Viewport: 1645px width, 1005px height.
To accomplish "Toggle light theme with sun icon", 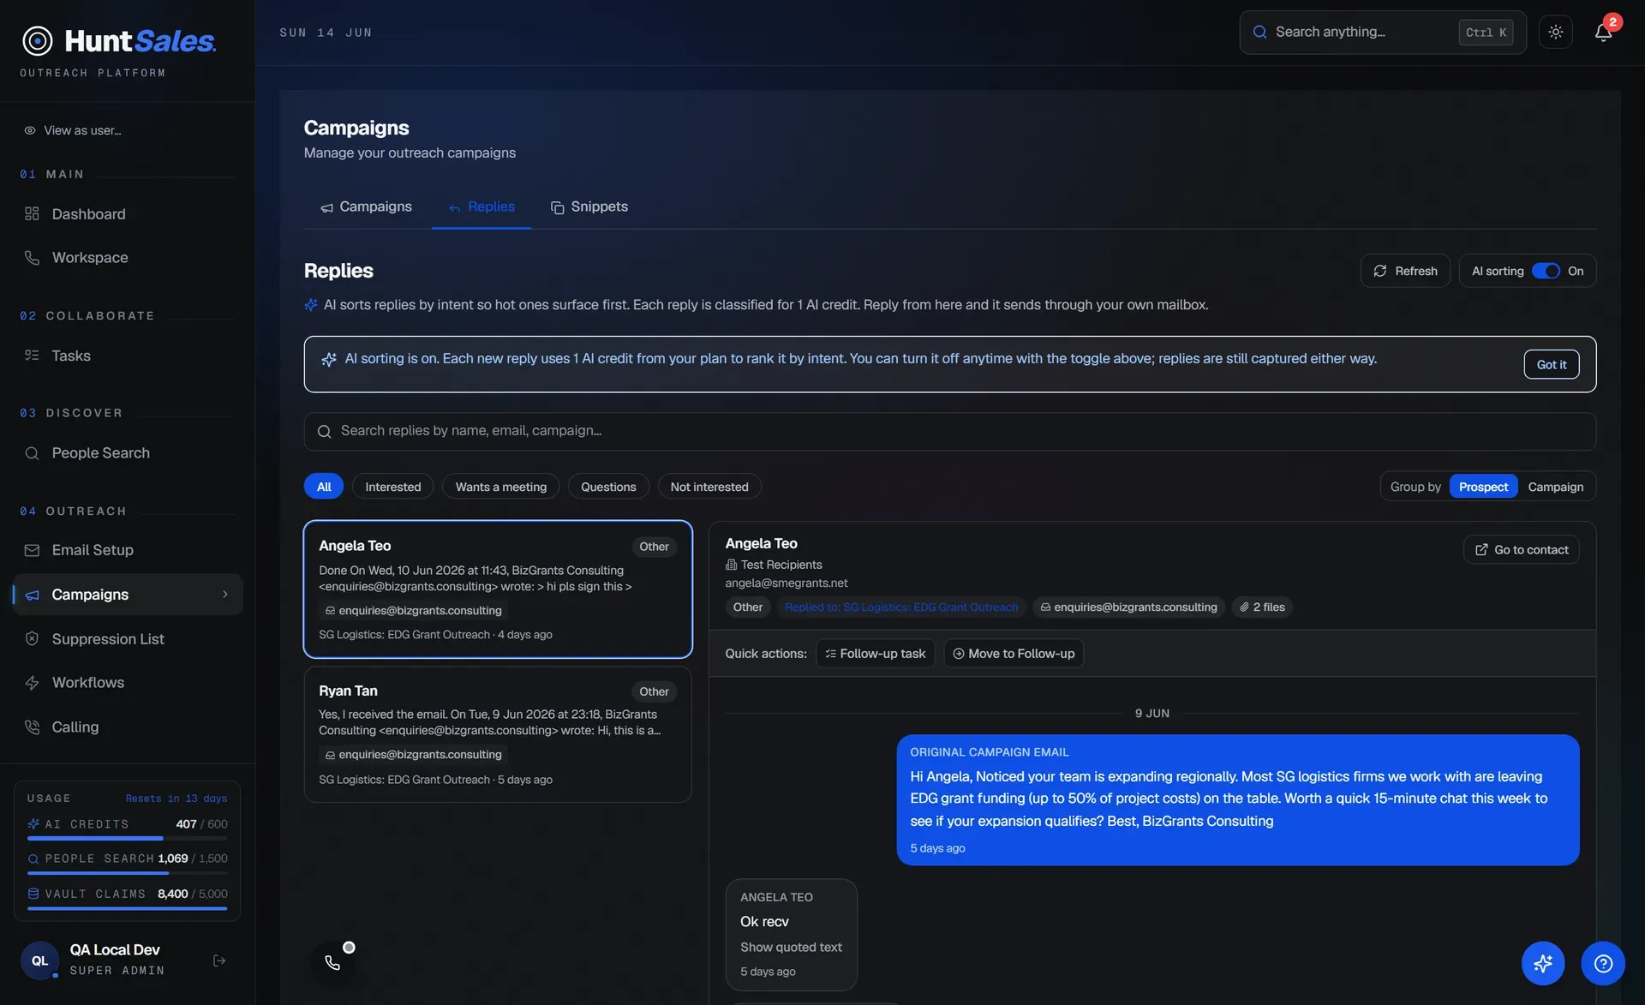I will tap(1556, 32).
